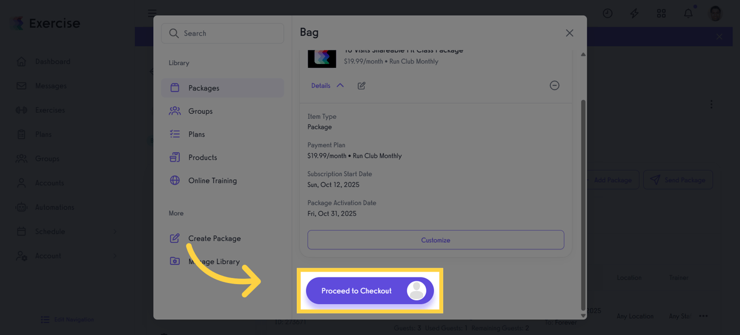This screenshot has width=740, height=335.
Task: Click the scrollbar up arrow in Bag
Action: pyautogui.click(x=583, y=54)
